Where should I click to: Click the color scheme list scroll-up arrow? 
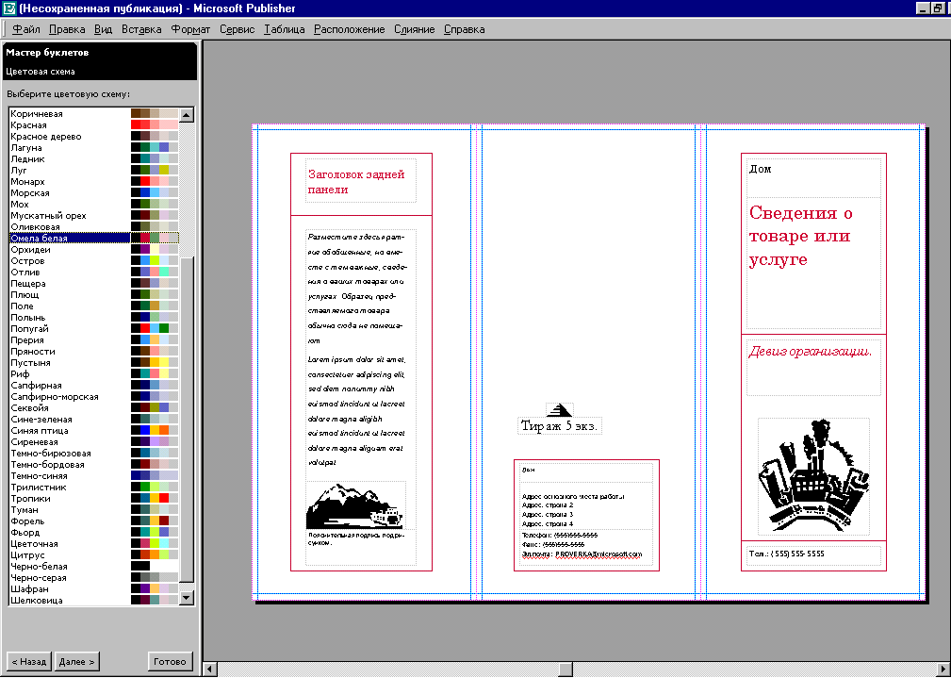(186, 115)
